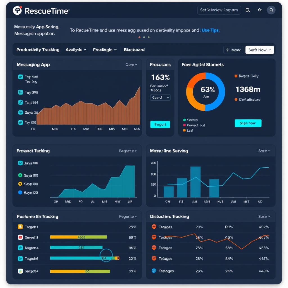Click the 63% donut chart
This screenshot has height=288, width=288.
point(206,92)
